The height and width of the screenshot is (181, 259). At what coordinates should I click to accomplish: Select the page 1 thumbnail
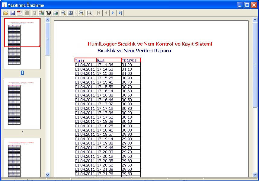point(22,43)
